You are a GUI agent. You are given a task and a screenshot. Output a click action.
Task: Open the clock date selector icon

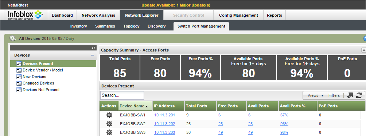pos(13,38)
